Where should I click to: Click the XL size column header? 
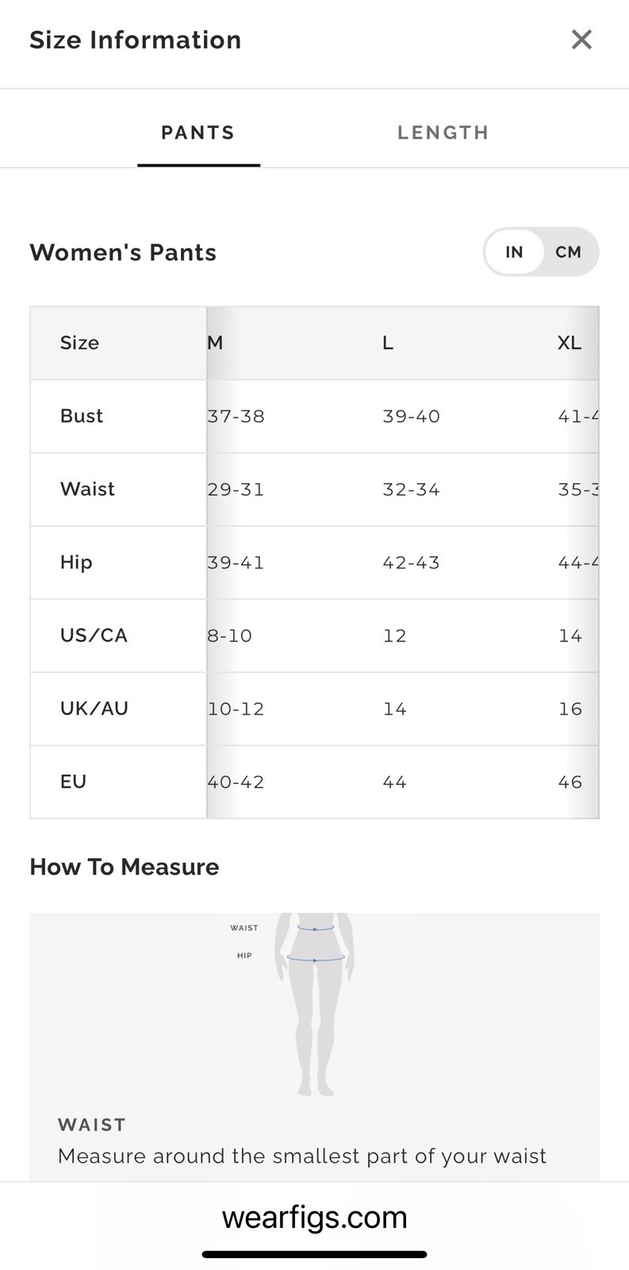click(570, 343)
